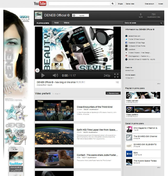This screenshot has height=176, width=168.
Task: Mute the video with speaker icon
Action: (x=55, y=76)
